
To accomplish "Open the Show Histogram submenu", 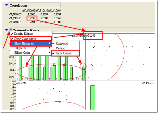I will click(31, 44).
